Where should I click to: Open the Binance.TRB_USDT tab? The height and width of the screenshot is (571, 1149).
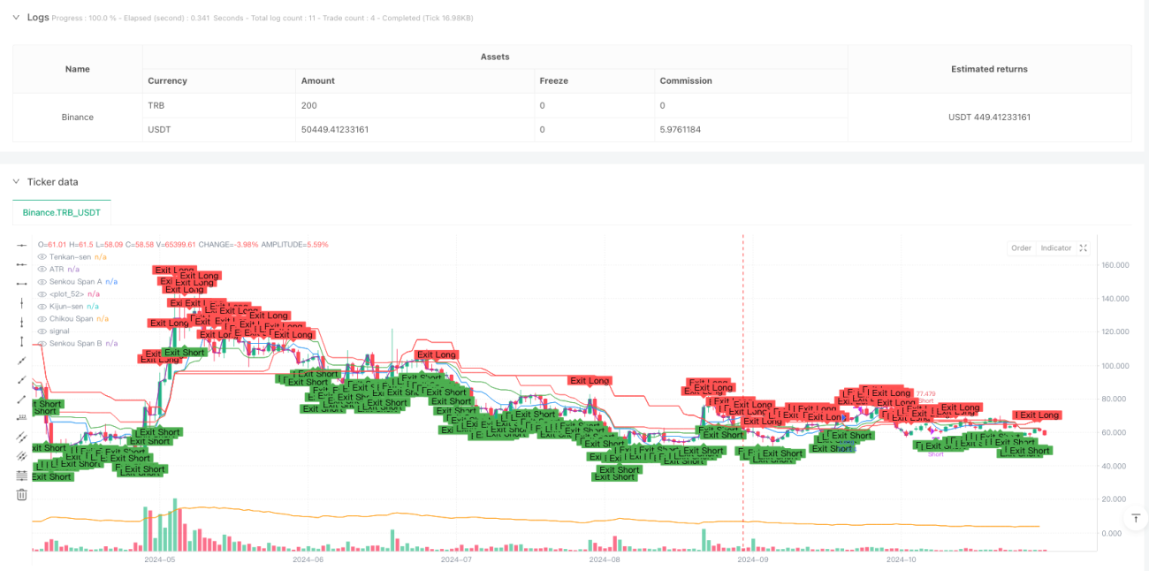point(62,213)
